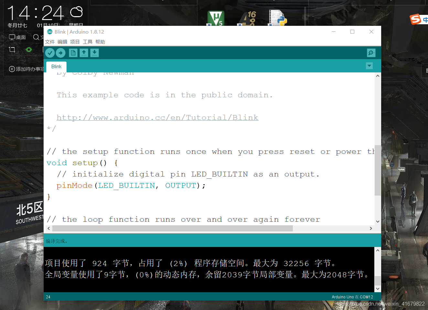Click the 编译完成 status message
This screenshot has width=428, height=310.
click(x=56, y=241)
